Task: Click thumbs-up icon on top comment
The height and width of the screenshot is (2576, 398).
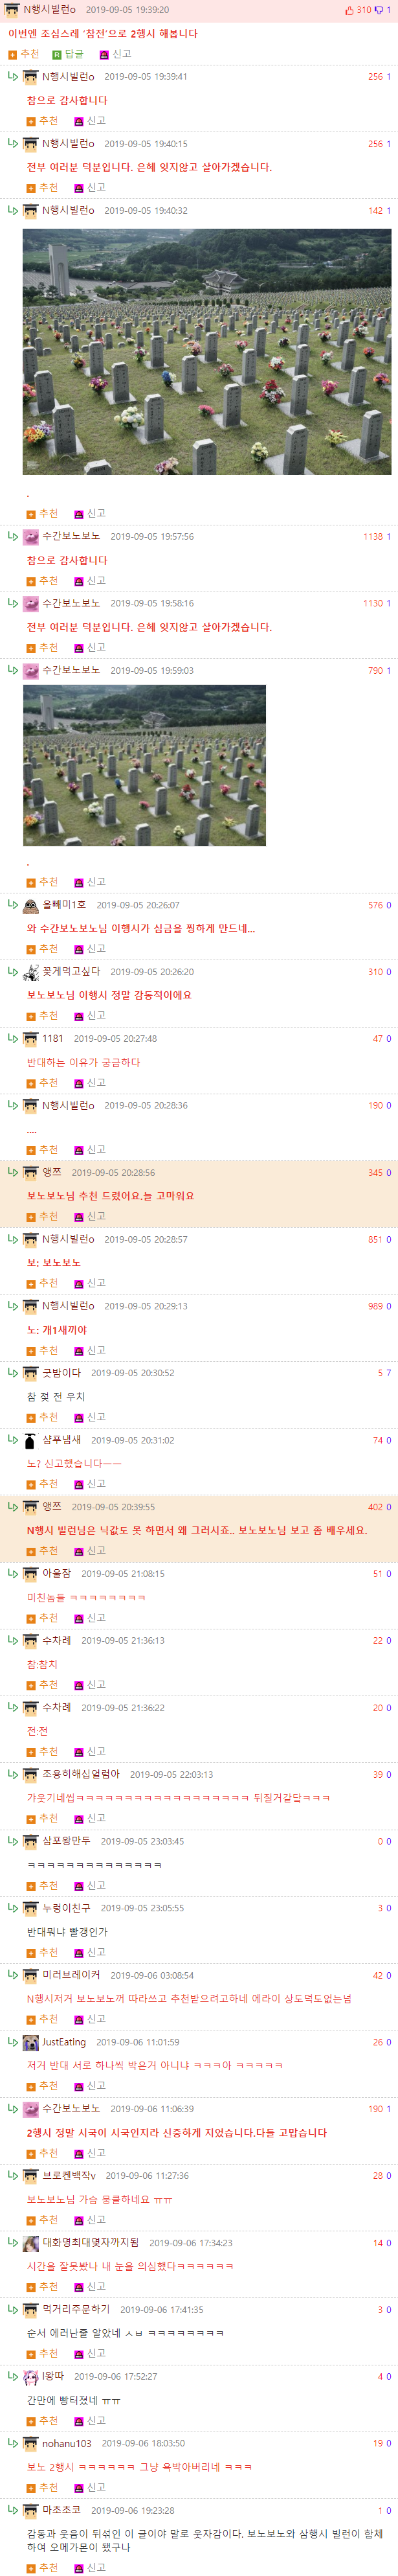Action: tap(349, 10)
